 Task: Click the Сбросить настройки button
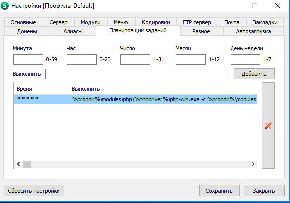pos(34,191)
